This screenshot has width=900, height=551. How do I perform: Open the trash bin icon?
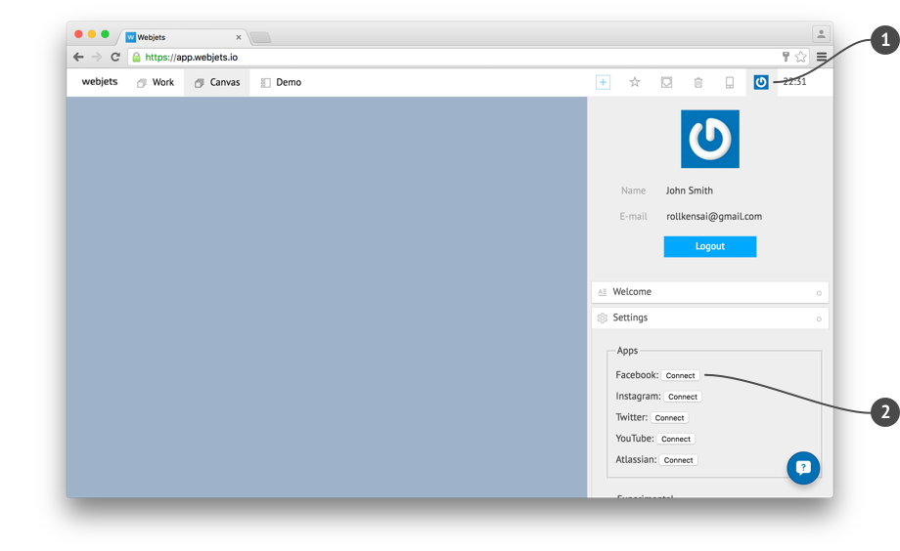(x=697, y=83)
